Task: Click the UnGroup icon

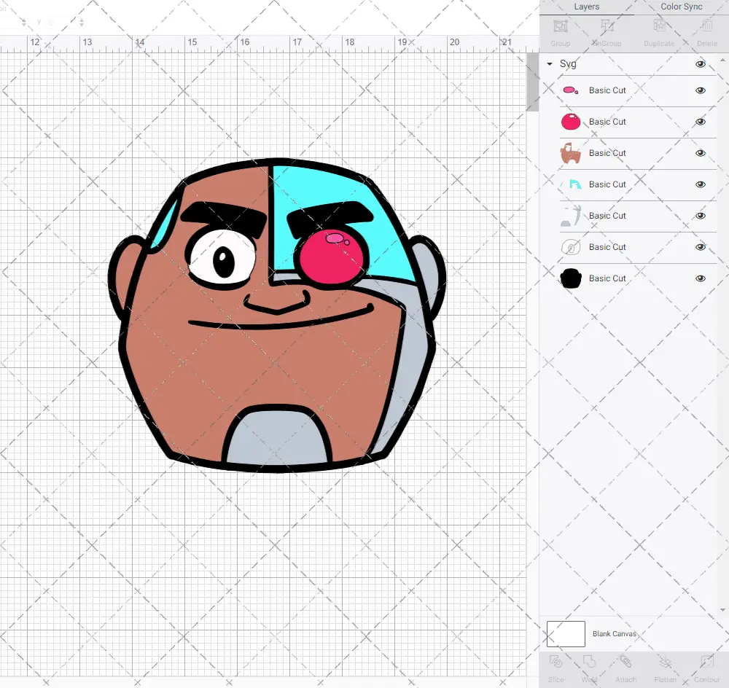Action: [607, 26]
